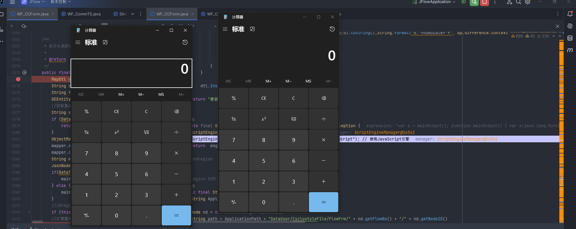
Task: Close the editor find bar with the X
Action: (558, 26)
